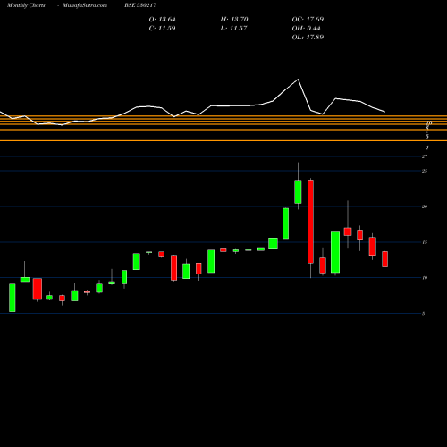
Task: Click the MunafaSutra.com label
Action: pos(85,5)
